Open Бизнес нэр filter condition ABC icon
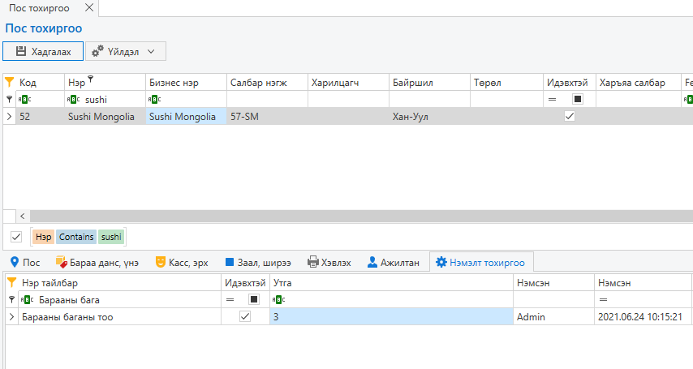Viewport: 693px width, 369px height. tap(154, 100)
